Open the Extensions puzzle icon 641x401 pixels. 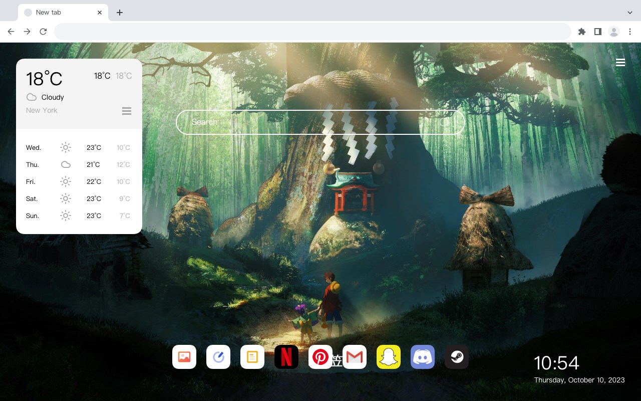[x=581, y=32]
